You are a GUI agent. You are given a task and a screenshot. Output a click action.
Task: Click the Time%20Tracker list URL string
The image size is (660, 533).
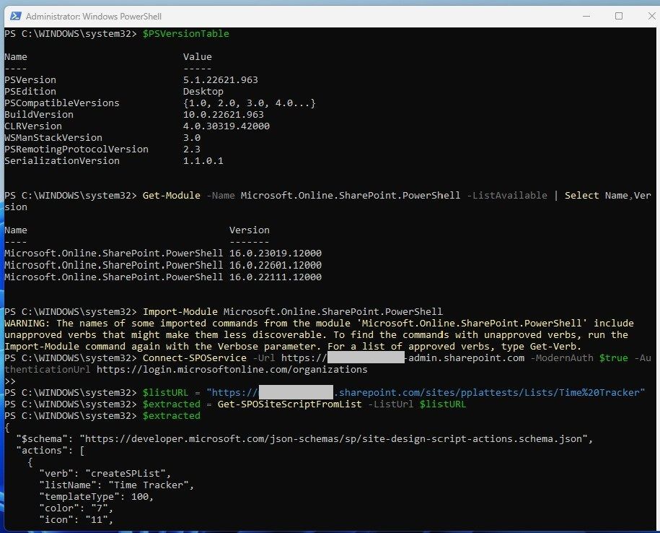point(426,393)
